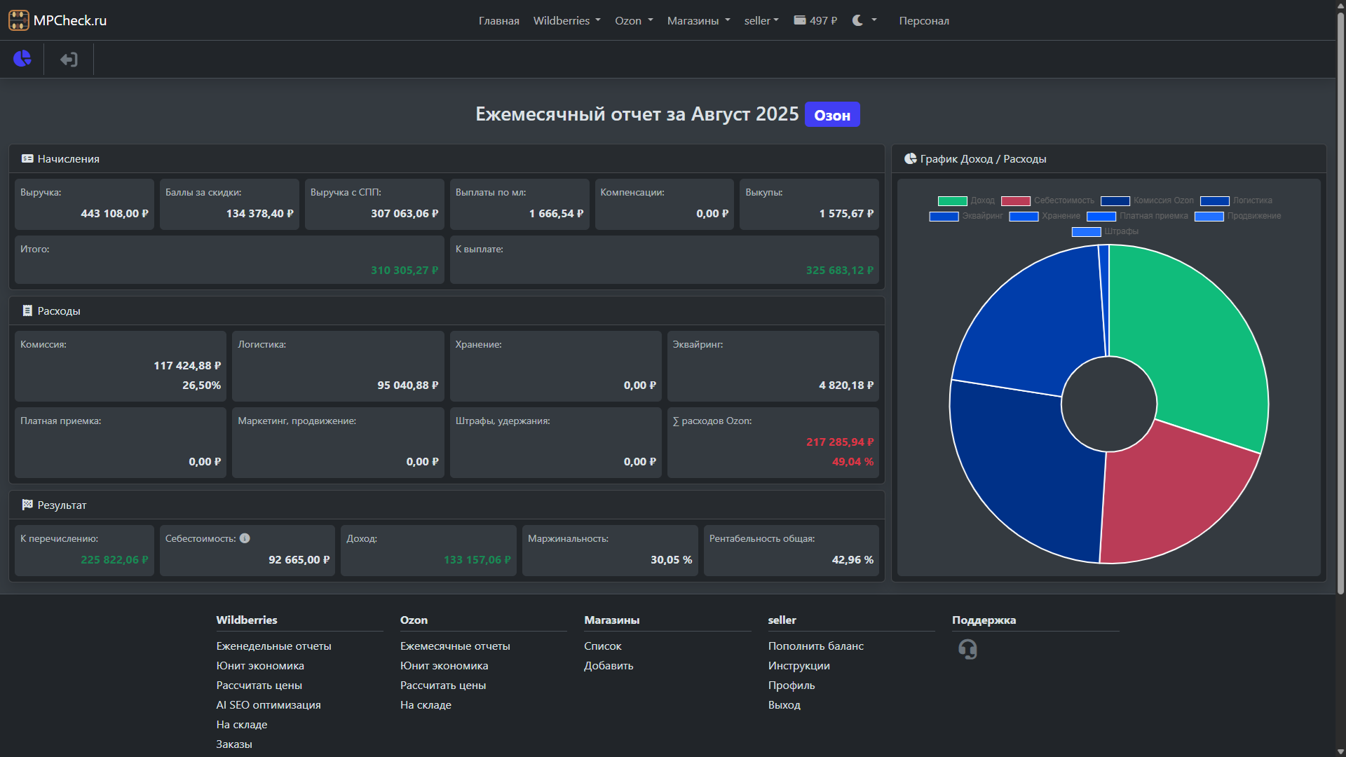Open Ozon На складе link

(x=426, y=704)
